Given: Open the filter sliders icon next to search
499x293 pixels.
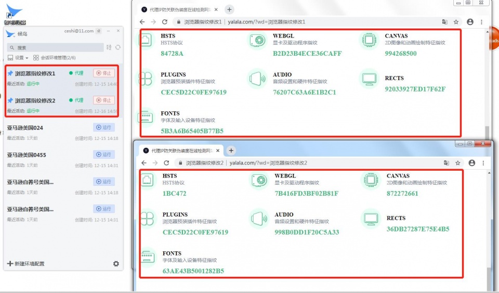Looking at the screenshot, I should [109, 47].
